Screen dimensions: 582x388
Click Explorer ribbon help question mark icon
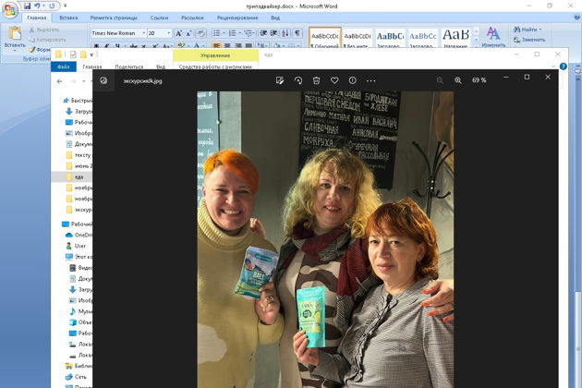(564, 67)
